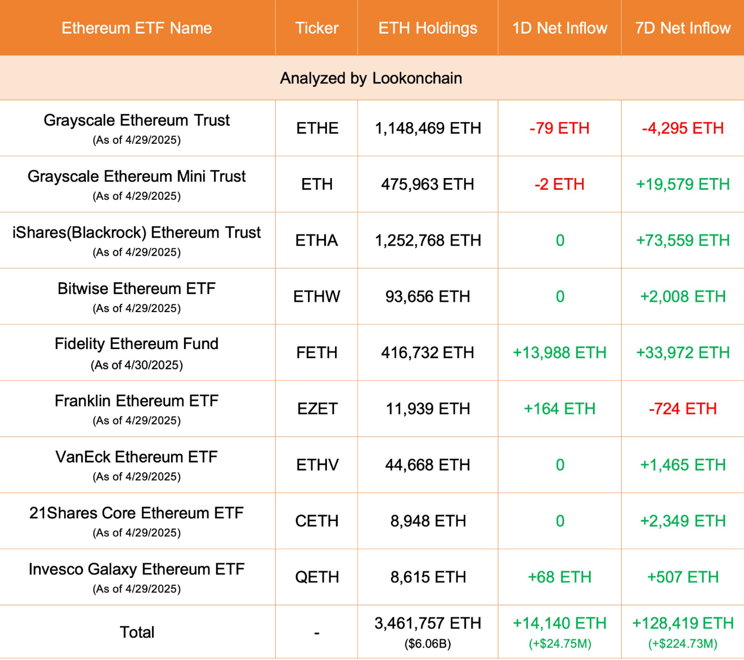The image size is (744, 660).
Task: Click the ETHV ticker cell
Action: pyautogui.click(x=318, y=465)
